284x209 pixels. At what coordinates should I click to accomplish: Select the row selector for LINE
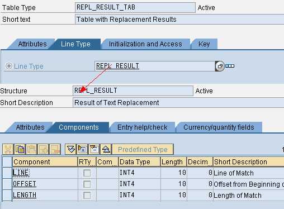[x=7, y=173]
